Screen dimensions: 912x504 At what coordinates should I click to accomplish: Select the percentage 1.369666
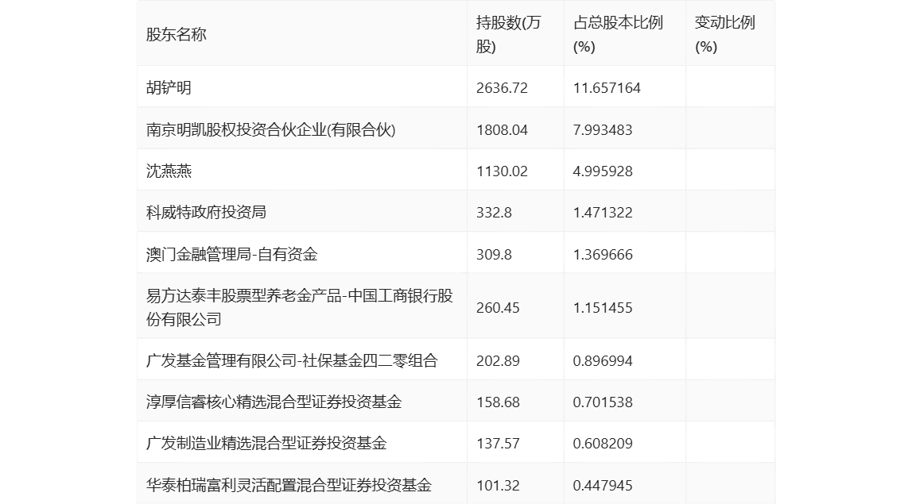tap(603, 254)
